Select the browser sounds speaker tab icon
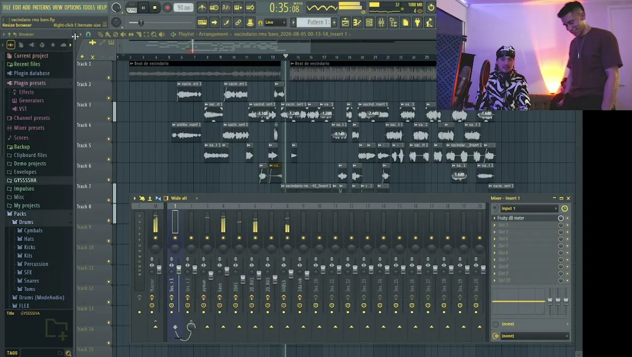Screen dimensions: 632x357 (x=31, y=45)
